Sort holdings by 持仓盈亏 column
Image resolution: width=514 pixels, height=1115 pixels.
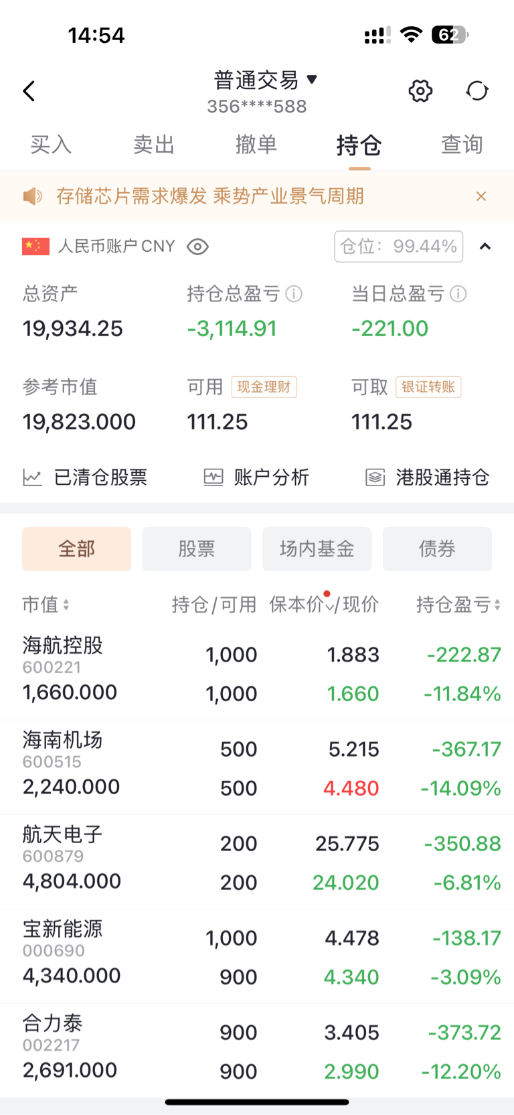pyautogui.click(x=458, y=605)
